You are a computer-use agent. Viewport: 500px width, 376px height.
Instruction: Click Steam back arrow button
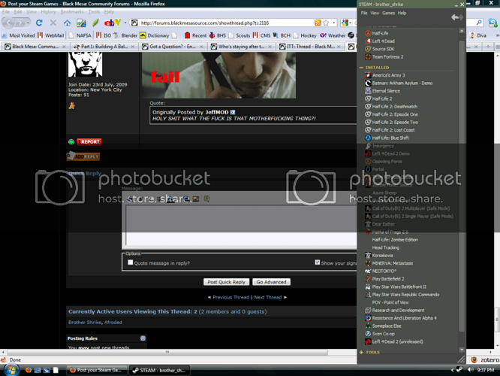tap(456, 17)
